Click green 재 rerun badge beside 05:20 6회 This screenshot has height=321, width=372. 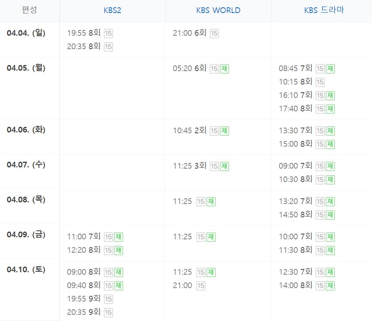(224, 69)
